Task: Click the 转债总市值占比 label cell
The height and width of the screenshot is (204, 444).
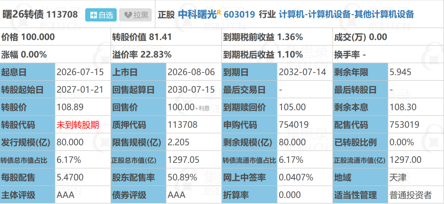Action: tap(28, 160)
